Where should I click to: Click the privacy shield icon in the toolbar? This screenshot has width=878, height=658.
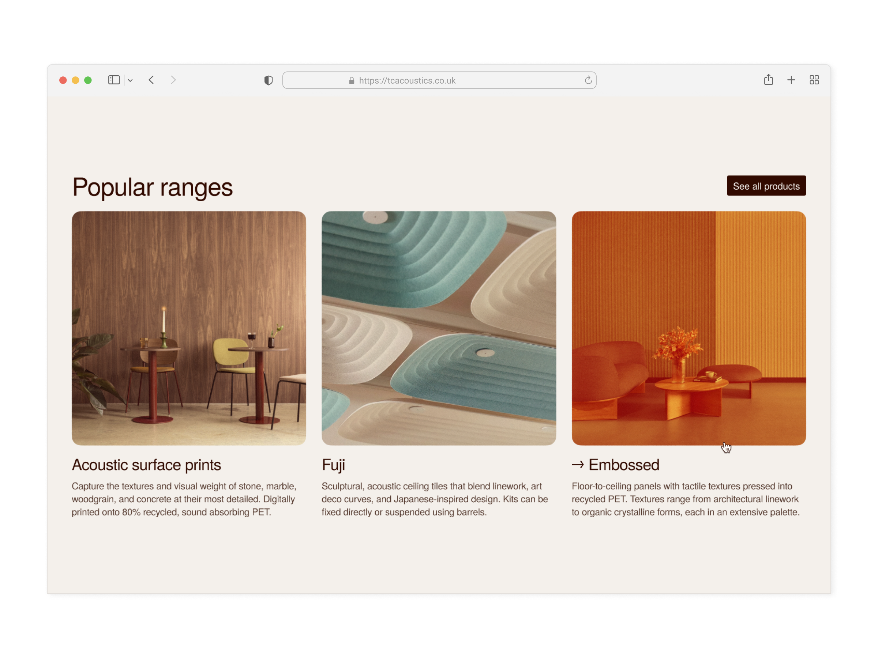coord(268,80)
